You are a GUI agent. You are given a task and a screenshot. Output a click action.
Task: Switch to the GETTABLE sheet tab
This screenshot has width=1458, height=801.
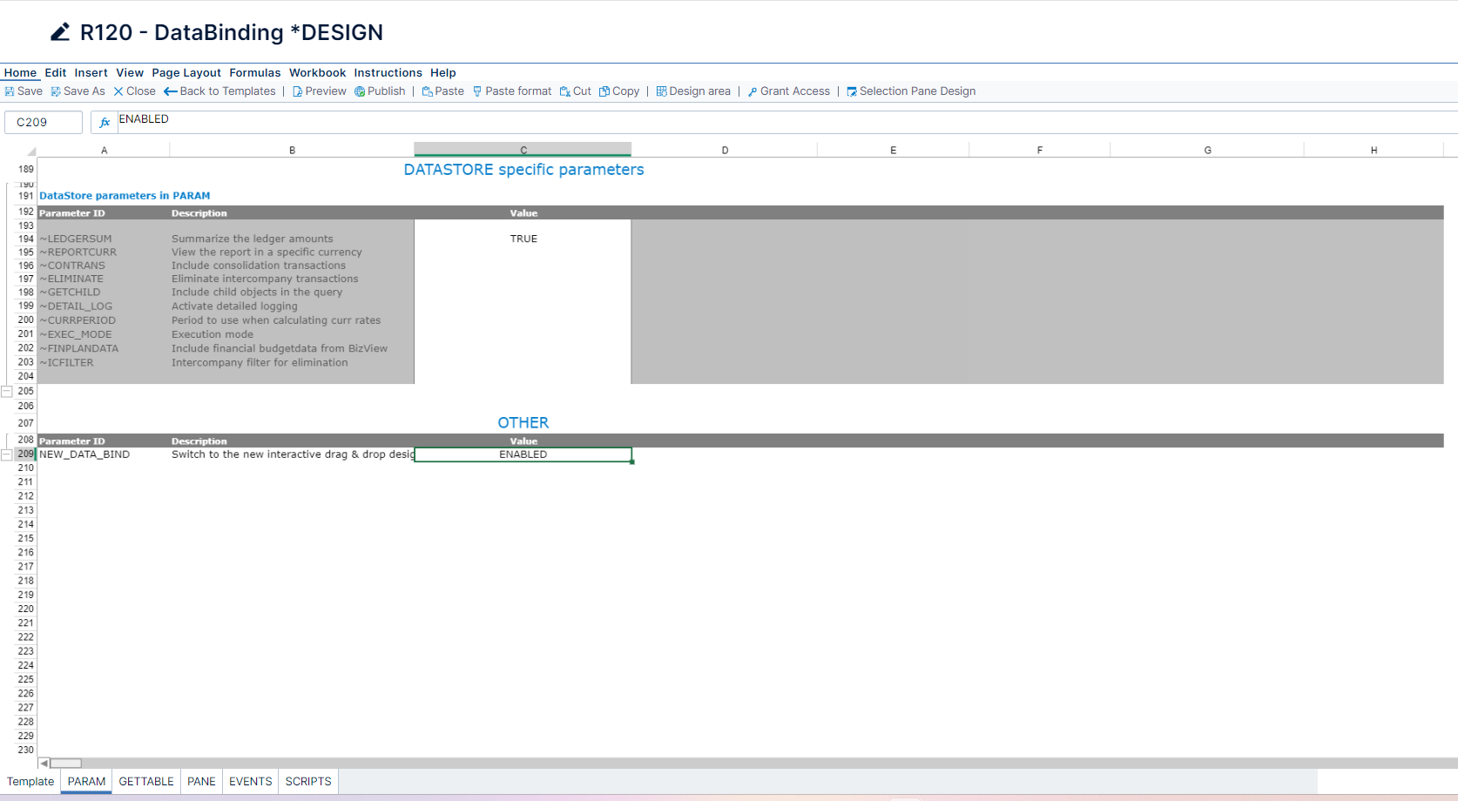(146, 782)
